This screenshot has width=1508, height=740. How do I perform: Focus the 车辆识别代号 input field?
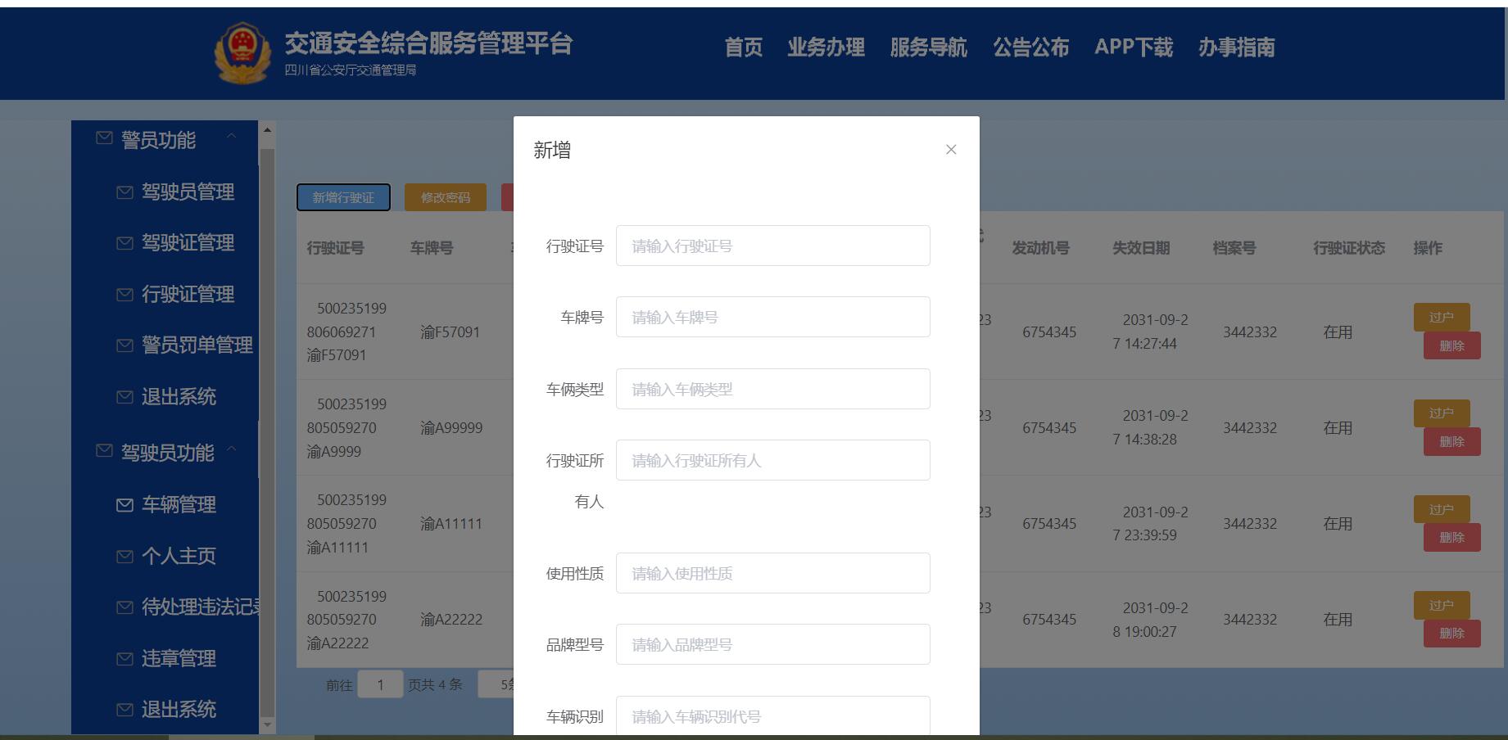click(773, 715)
